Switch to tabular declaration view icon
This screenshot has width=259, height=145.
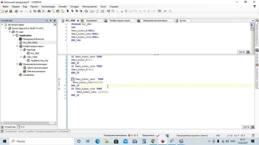(252, 29)
